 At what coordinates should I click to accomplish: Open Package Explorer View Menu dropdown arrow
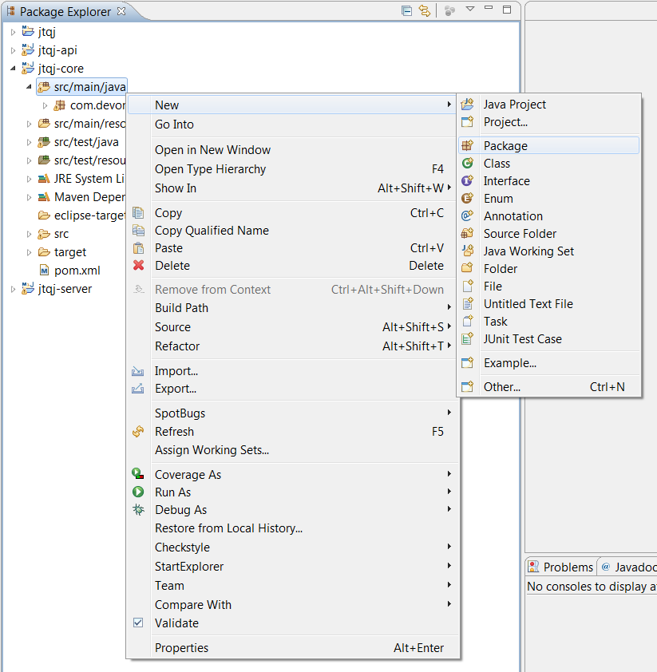(x=470, y=10)
